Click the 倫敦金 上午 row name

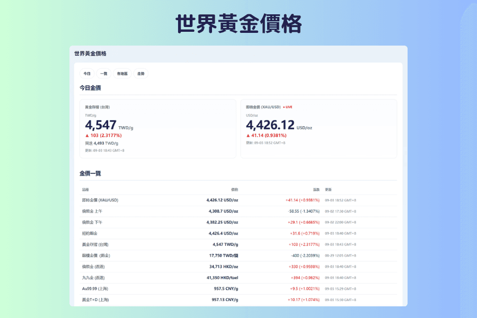click(x=92, y=211)
